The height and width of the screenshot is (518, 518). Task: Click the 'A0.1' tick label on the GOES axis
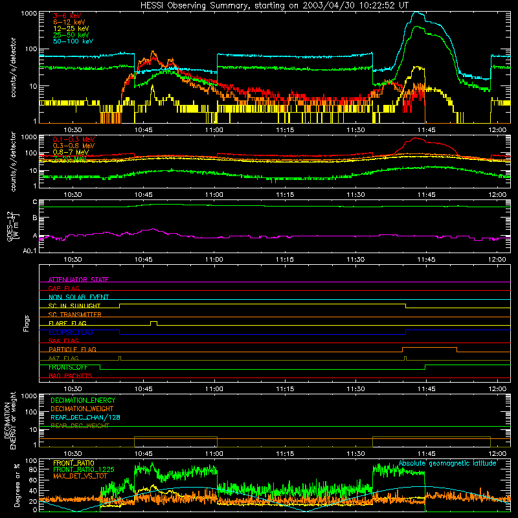pos(30,251)
